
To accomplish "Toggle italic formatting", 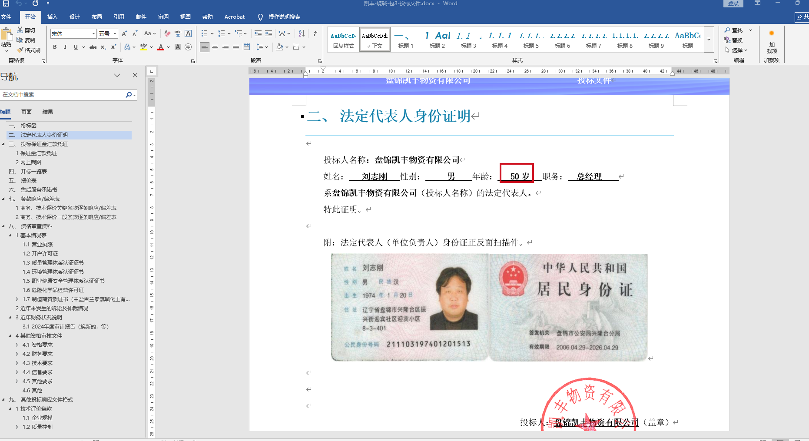I will click(65, 47).
